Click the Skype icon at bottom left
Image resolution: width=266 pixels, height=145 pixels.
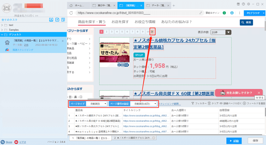click(3, 142)
